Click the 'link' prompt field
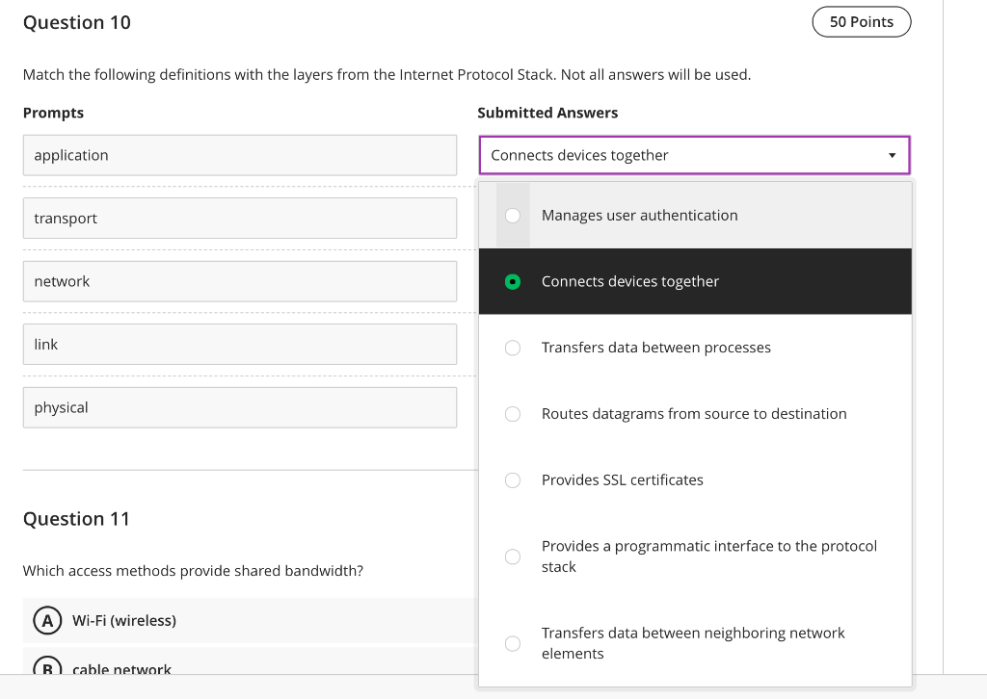 point(239,345)
